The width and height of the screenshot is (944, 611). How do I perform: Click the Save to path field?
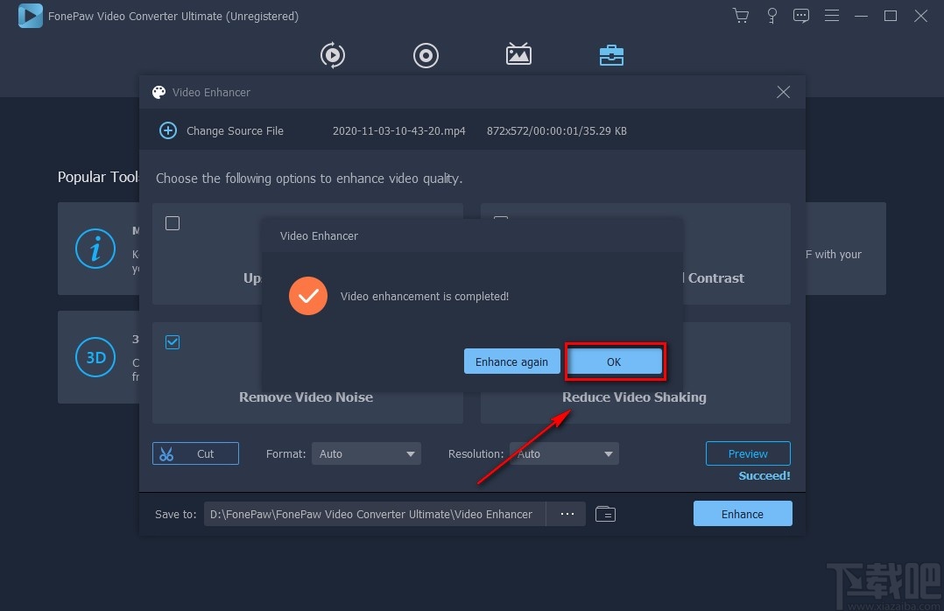point(375,514)
